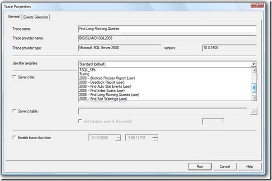The height and width of the screenshot is (181, 272).
Task: Toggle Enable trace stop time checkbox
Action: coord(15,137)
